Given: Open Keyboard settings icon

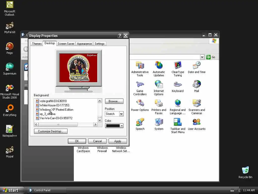Looking at the screenshot, I should 178,86.
